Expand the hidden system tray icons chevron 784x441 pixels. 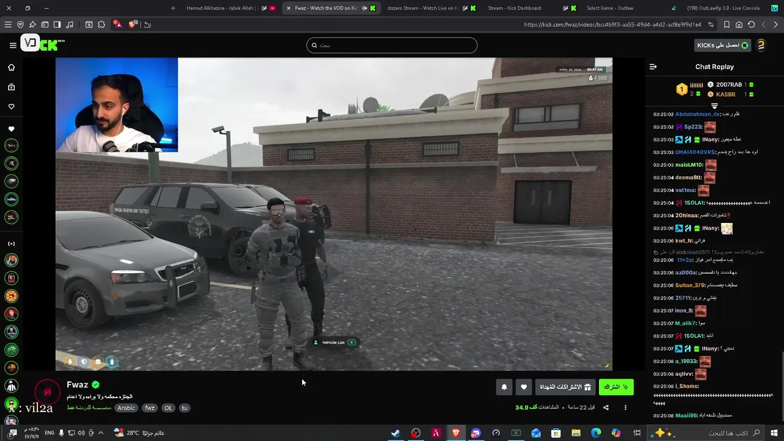point(100,433)
